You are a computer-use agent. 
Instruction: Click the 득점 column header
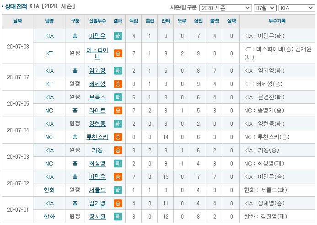point(134,21)
